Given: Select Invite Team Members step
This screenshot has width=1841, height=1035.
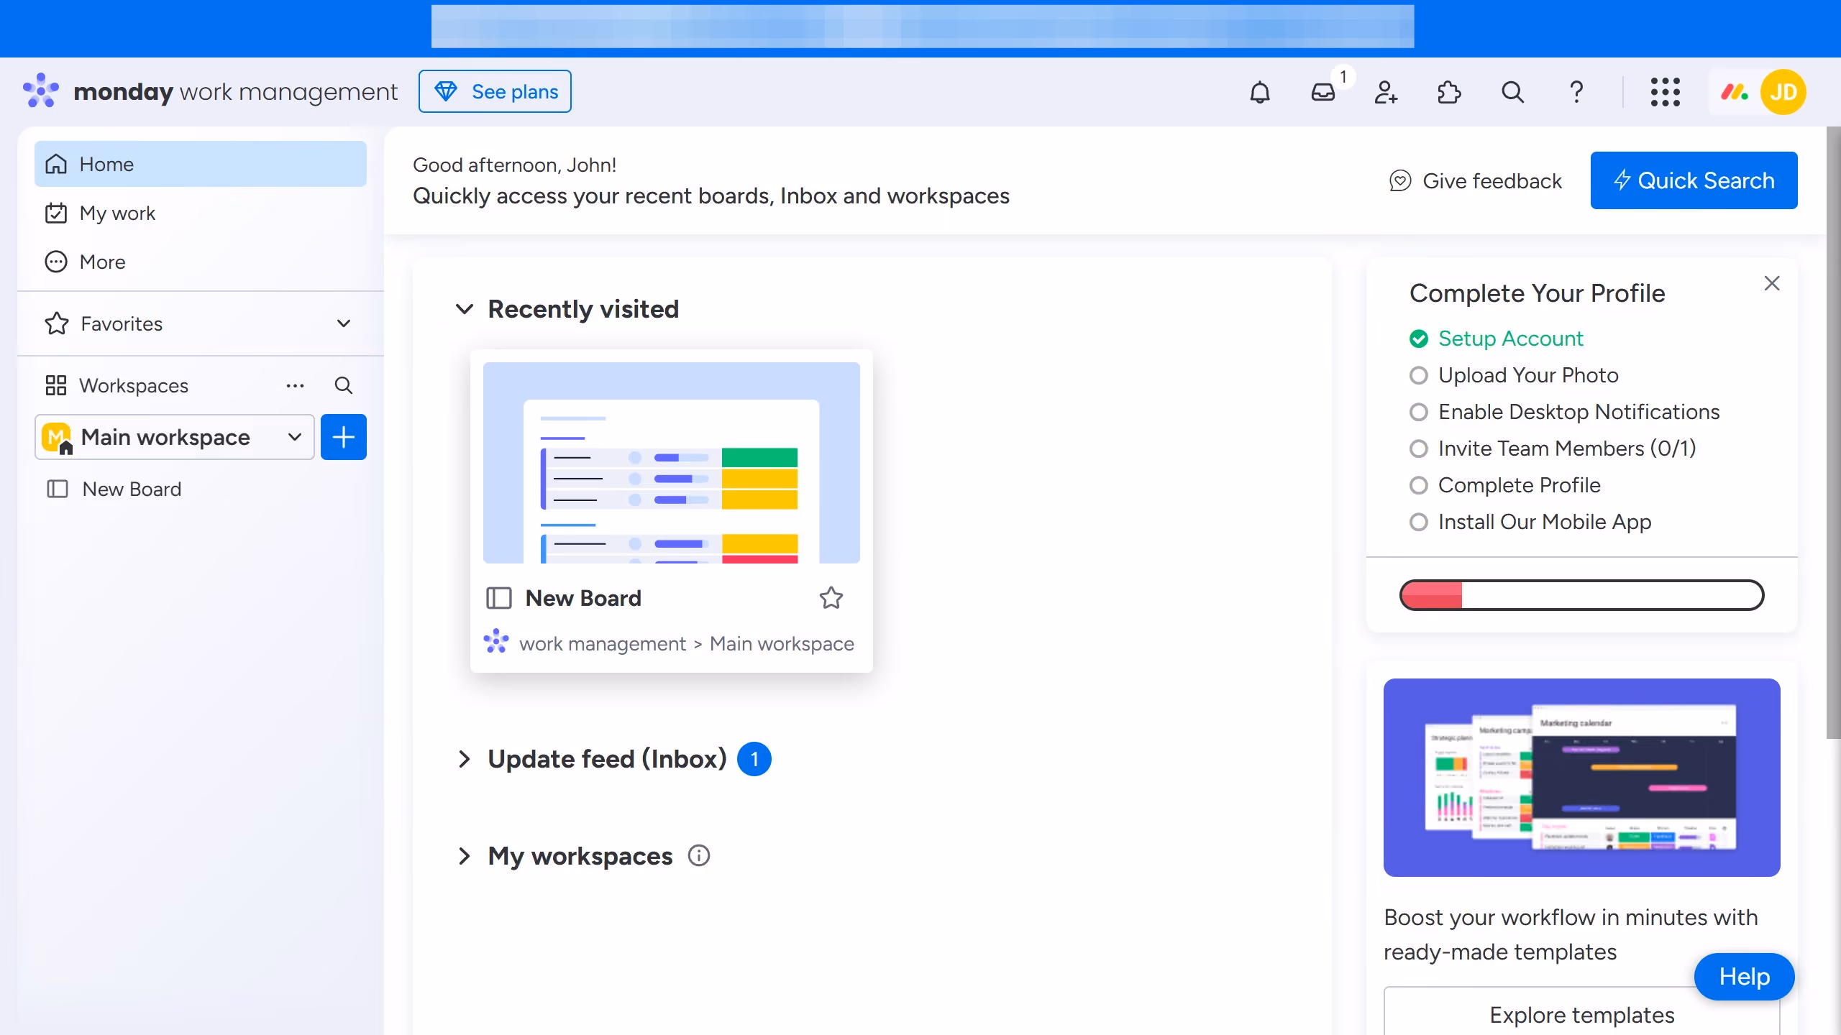Looking at the screenshot, I should tap(1553, 448).
